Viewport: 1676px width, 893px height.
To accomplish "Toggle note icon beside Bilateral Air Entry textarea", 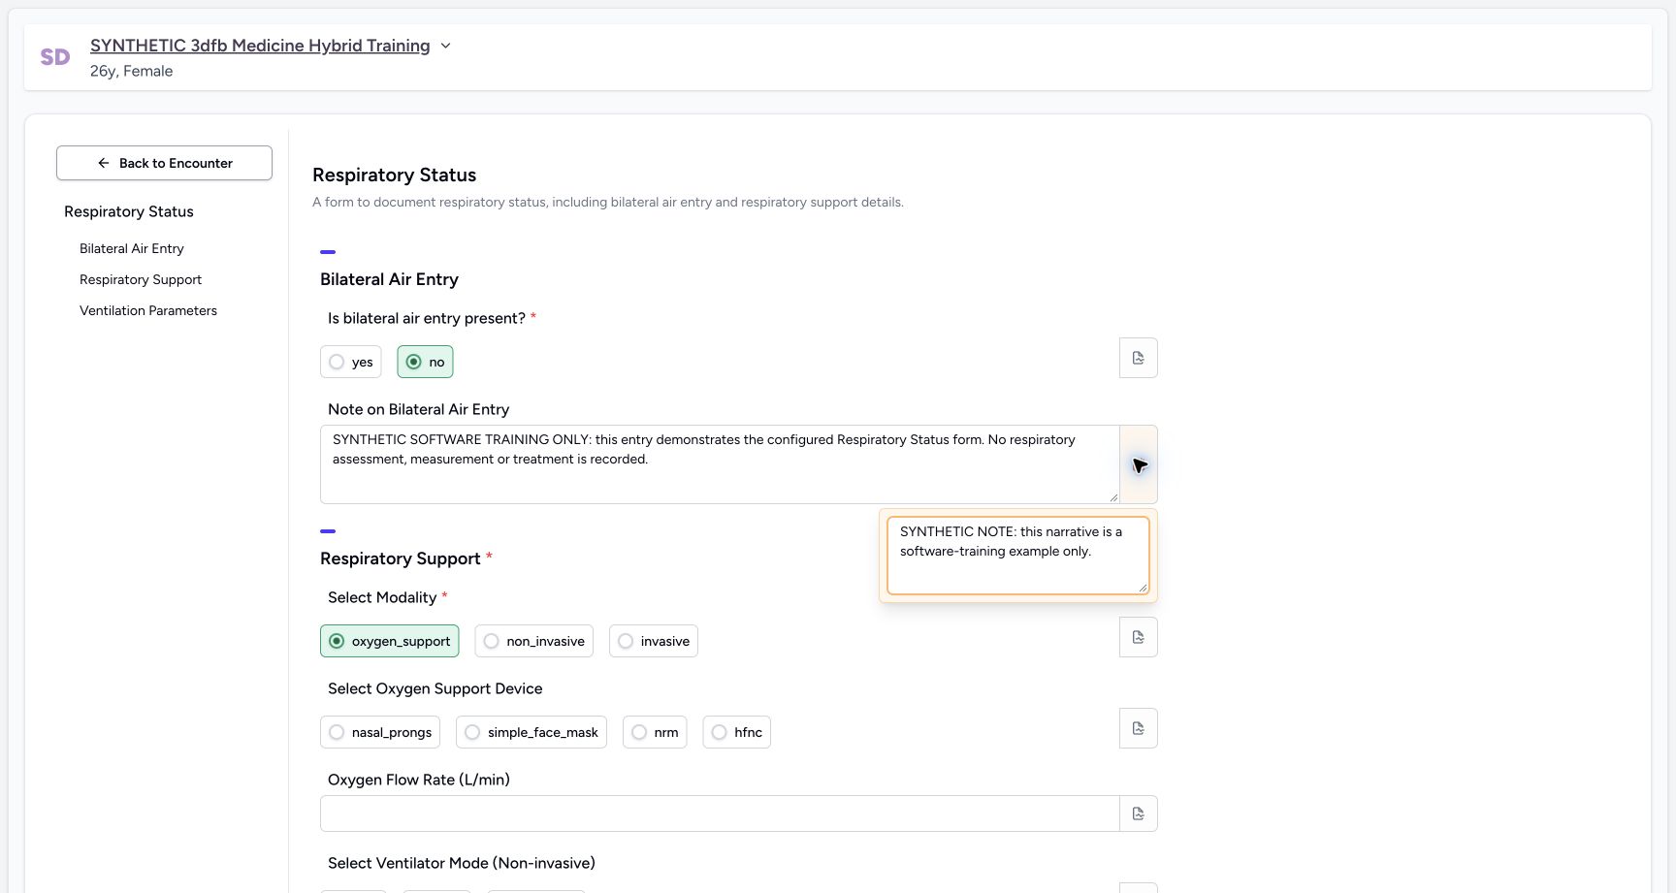I will (x=1139, y=464).
